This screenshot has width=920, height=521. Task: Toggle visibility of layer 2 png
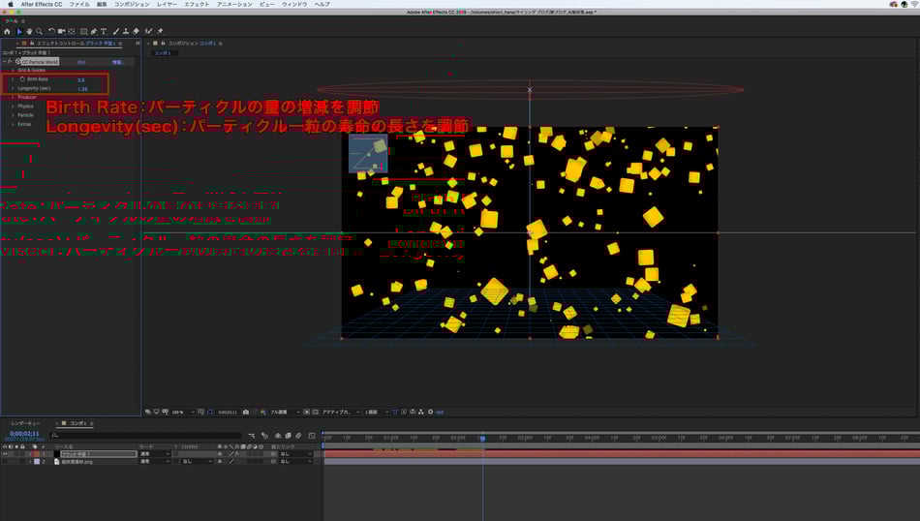(x=5, y=462)
